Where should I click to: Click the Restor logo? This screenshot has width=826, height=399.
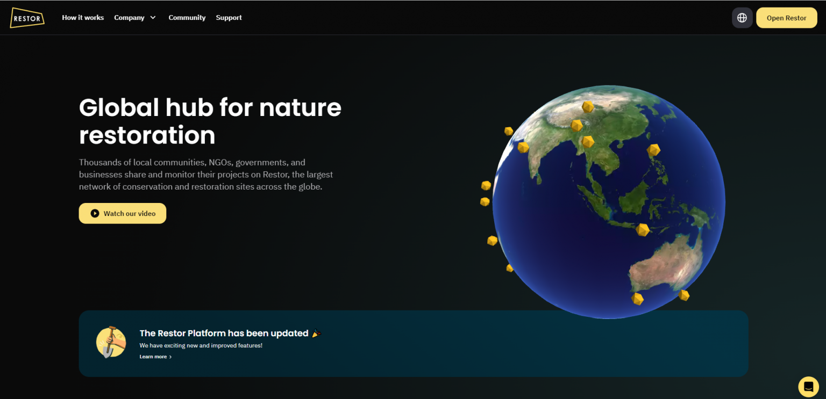[27, 18]
